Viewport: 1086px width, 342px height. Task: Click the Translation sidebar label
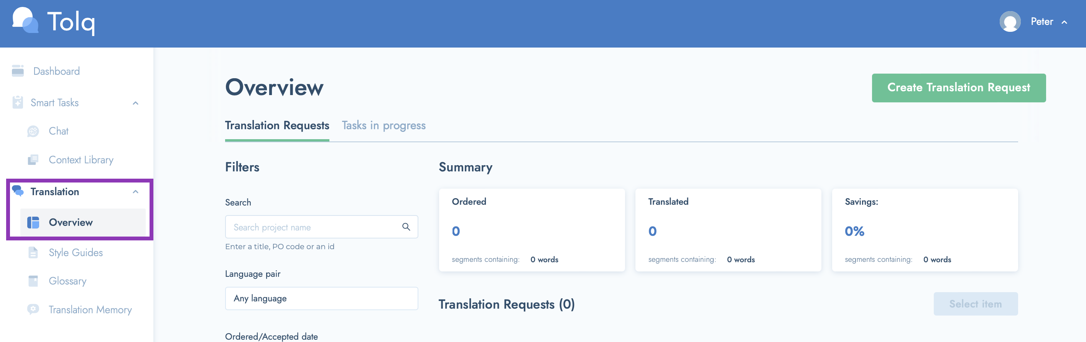(x=55, y=191)
